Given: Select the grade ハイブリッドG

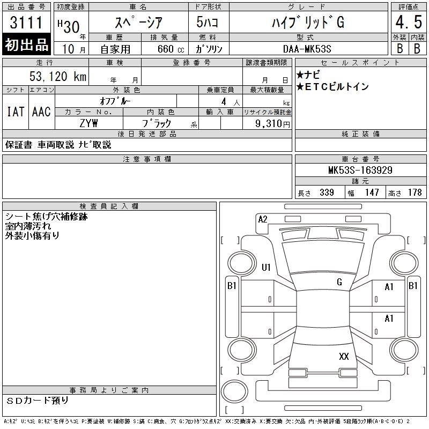Looking at the screenshot, I should click(308, 22).
